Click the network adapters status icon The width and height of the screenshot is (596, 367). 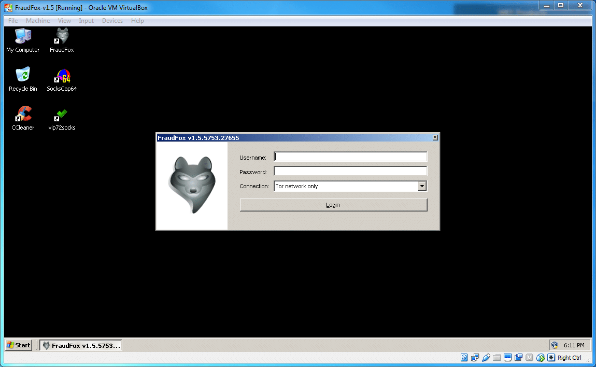pyautogui.click(x=475, y=358)
